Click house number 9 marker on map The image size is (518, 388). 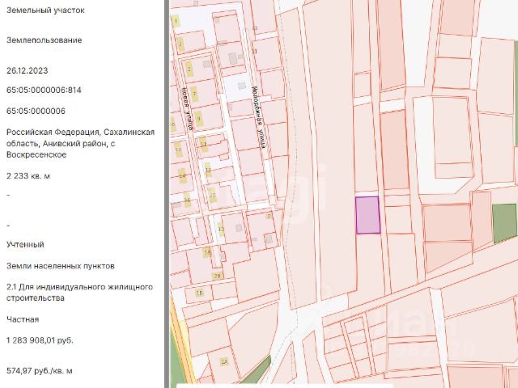click(x=198, y=119)
